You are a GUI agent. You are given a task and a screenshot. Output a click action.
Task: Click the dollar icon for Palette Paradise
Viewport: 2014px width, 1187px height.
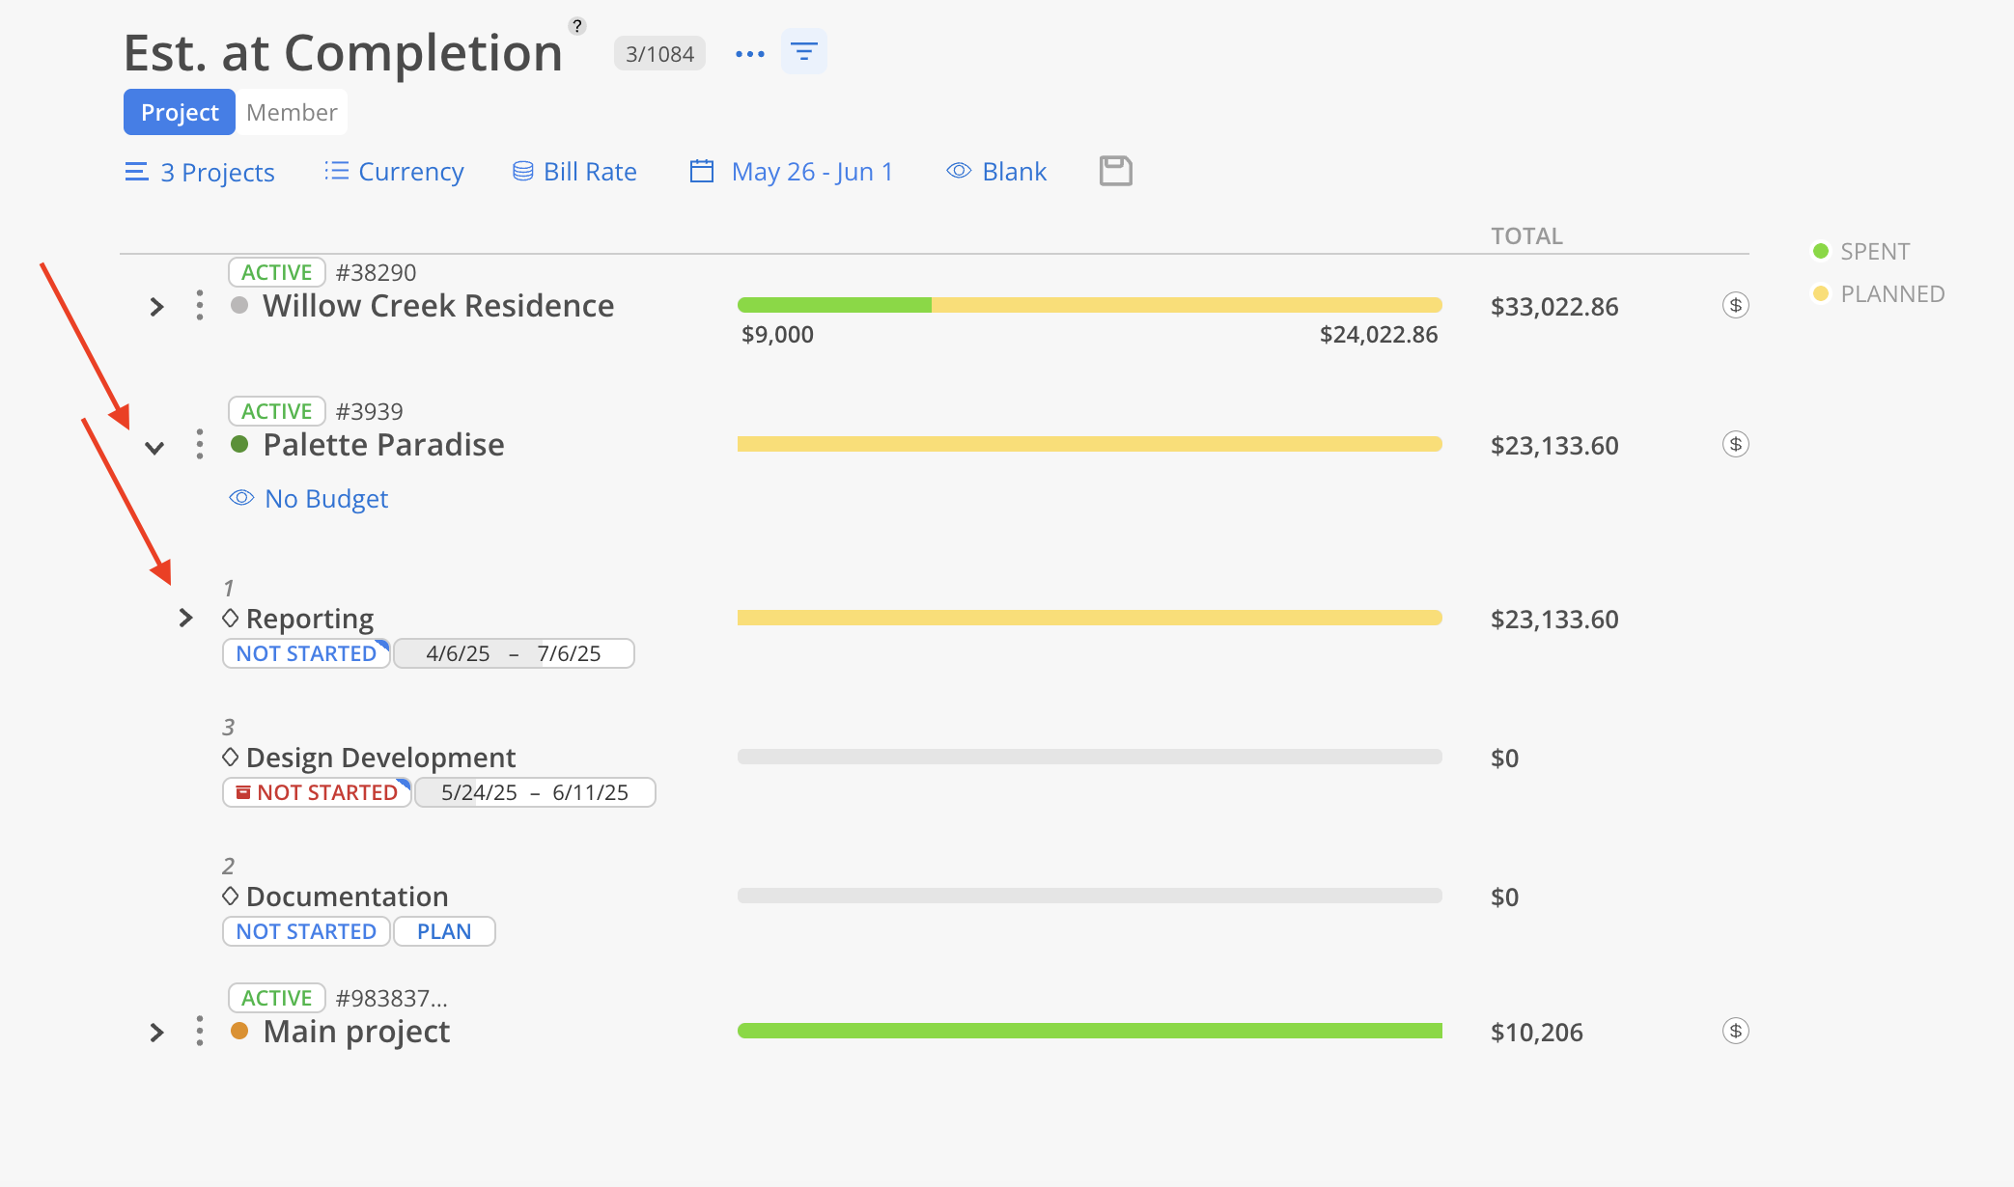tap(1736, 445)
